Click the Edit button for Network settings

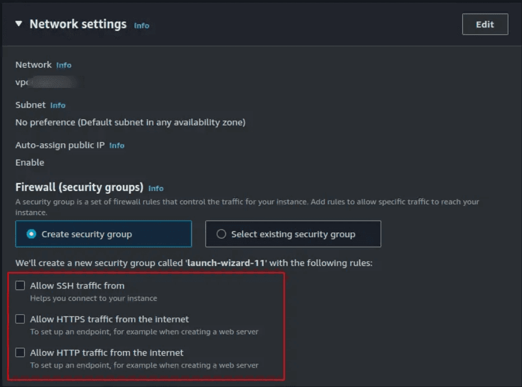click(x=485, y=24)
